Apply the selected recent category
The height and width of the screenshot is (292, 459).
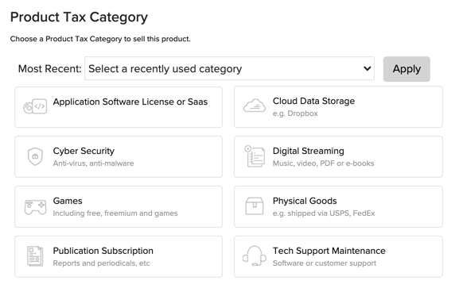406,69
